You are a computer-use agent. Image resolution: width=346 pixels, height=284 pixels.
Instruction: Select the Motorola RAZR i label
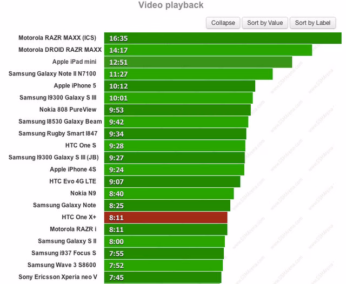tap(74, 229)
